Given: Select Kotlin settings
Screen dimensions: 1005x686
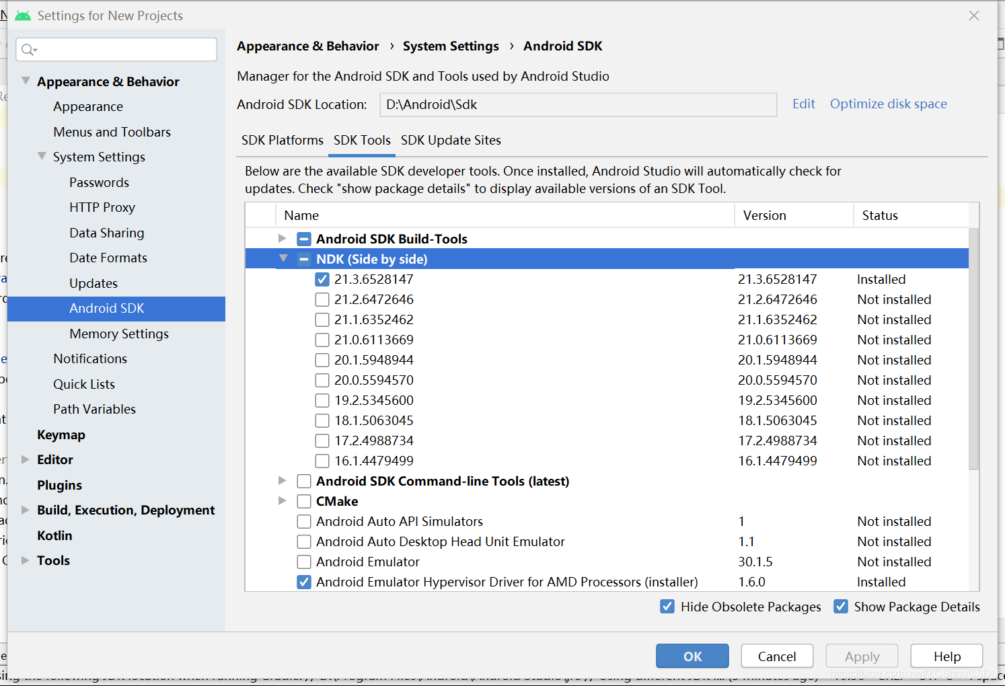Looking at the screenshot, I should tap(54, 535).
